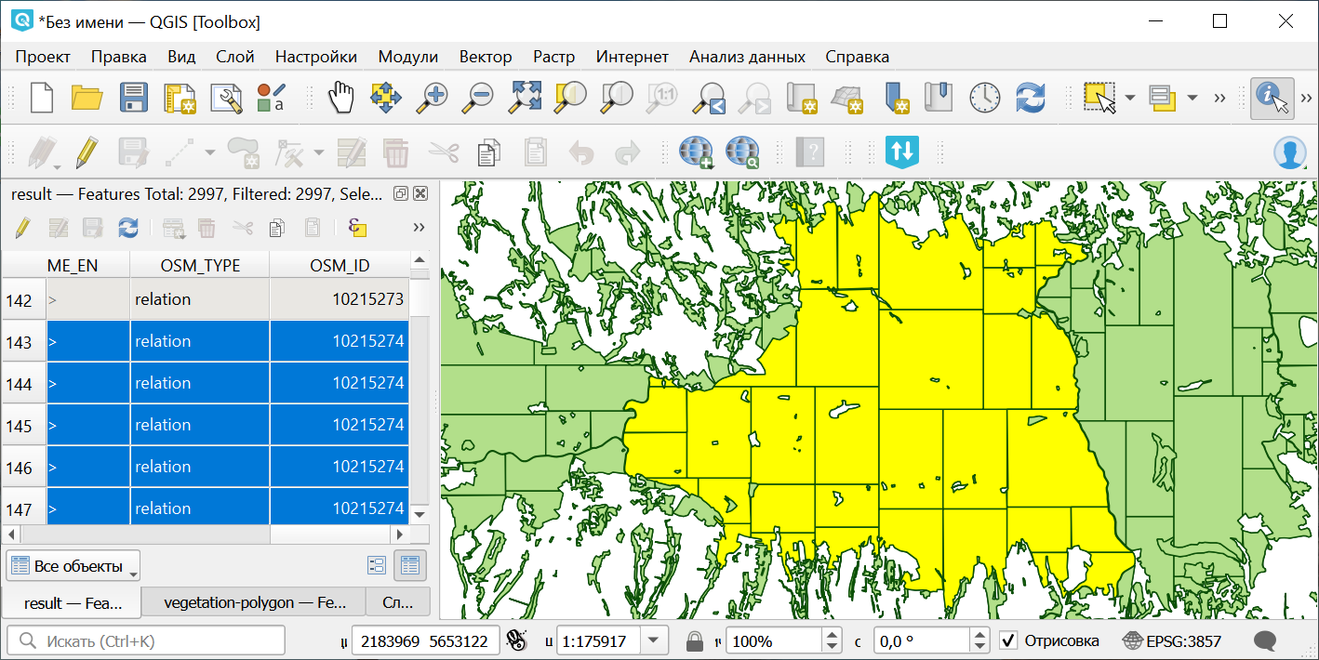Open the Слой menu
Viewport: 1319px width, 660px height.
235,57
